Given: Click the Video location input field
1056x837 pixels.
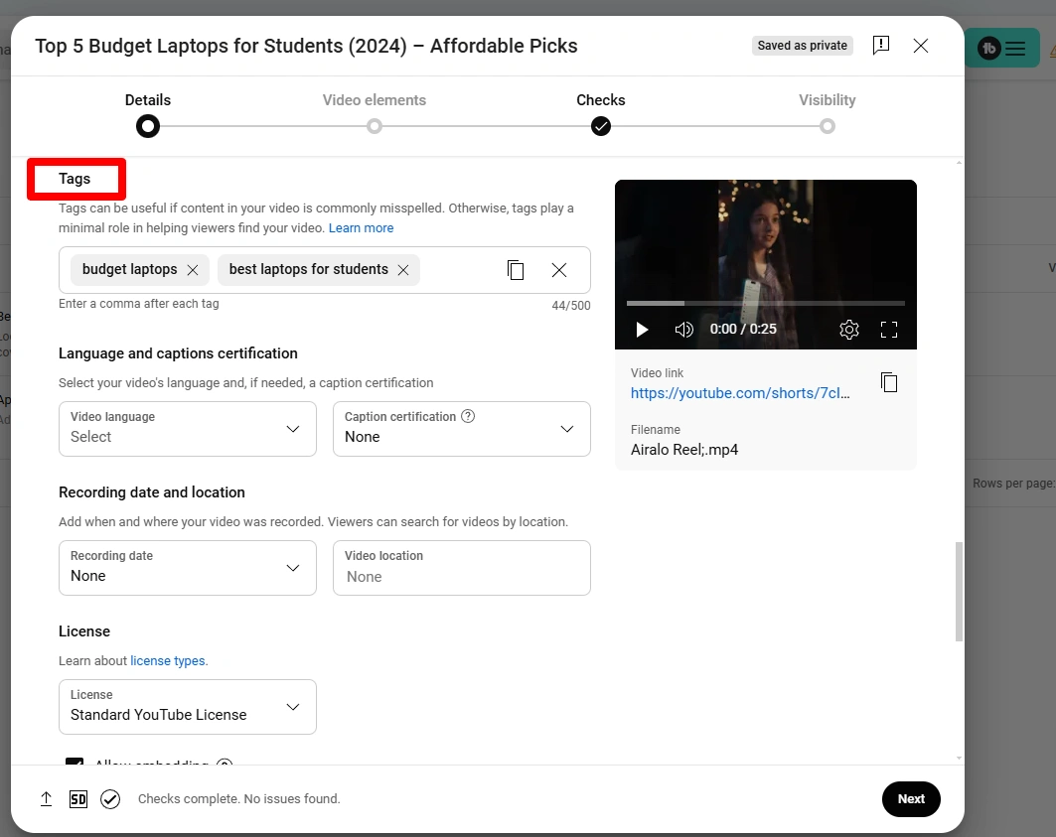Looking at the screenshot, I should (x=461, y=568).
